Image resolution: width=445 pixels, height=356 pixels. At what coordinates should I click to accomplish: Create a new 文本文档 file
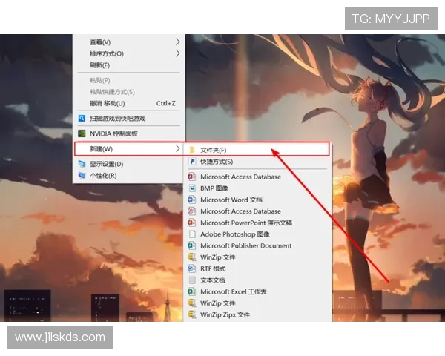coord(213,280)
